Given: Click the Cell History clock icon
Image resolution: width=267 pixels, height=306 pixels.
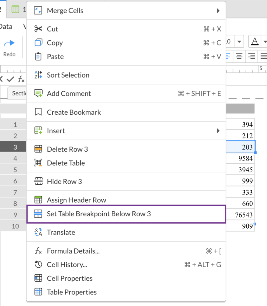Looking at the screenshot, I should click(x=38, y=265).
